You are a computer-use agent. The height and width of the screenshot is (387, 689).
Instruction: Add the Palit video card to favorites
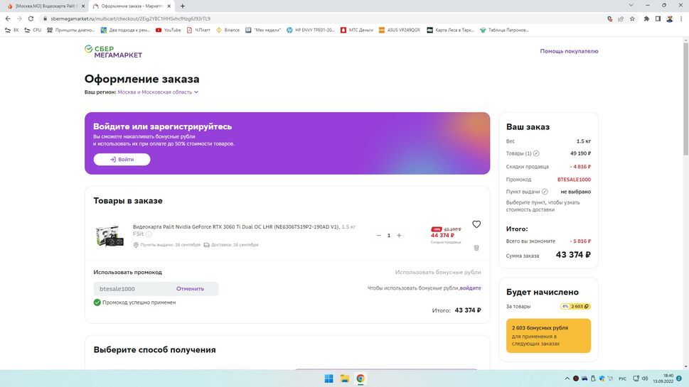tap(476, 224)
